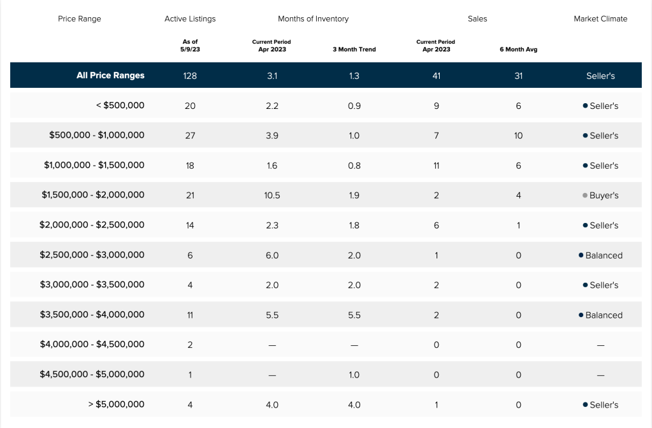The height and width of the screenshot is (428, 652).
Task: Click the gray dot next to Buyer's
Action: (x=585, y=196)
